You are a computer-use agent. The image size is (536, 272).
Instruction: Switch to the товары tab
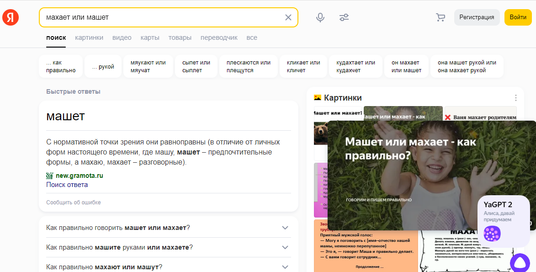tap(180, 37)
